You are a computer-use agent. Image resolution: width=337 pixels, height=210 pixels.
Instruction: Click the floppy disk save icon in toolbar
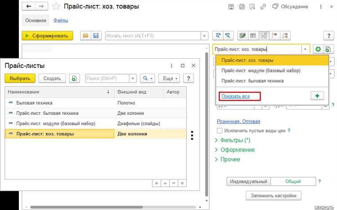pos(95,36)
